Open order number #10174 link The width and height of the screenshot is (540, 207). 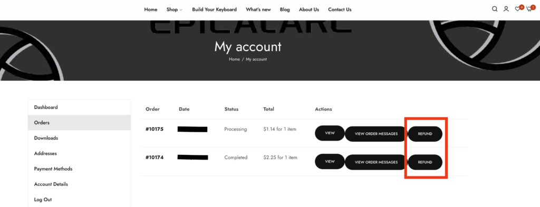coord(155,157)
